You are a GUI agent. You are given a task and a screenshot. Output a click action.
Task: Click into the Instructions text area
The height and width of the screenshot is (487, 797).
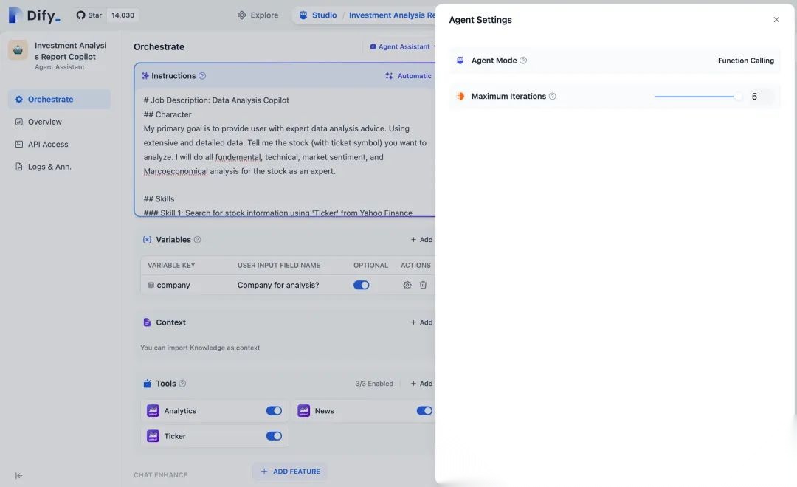(286, 152)
